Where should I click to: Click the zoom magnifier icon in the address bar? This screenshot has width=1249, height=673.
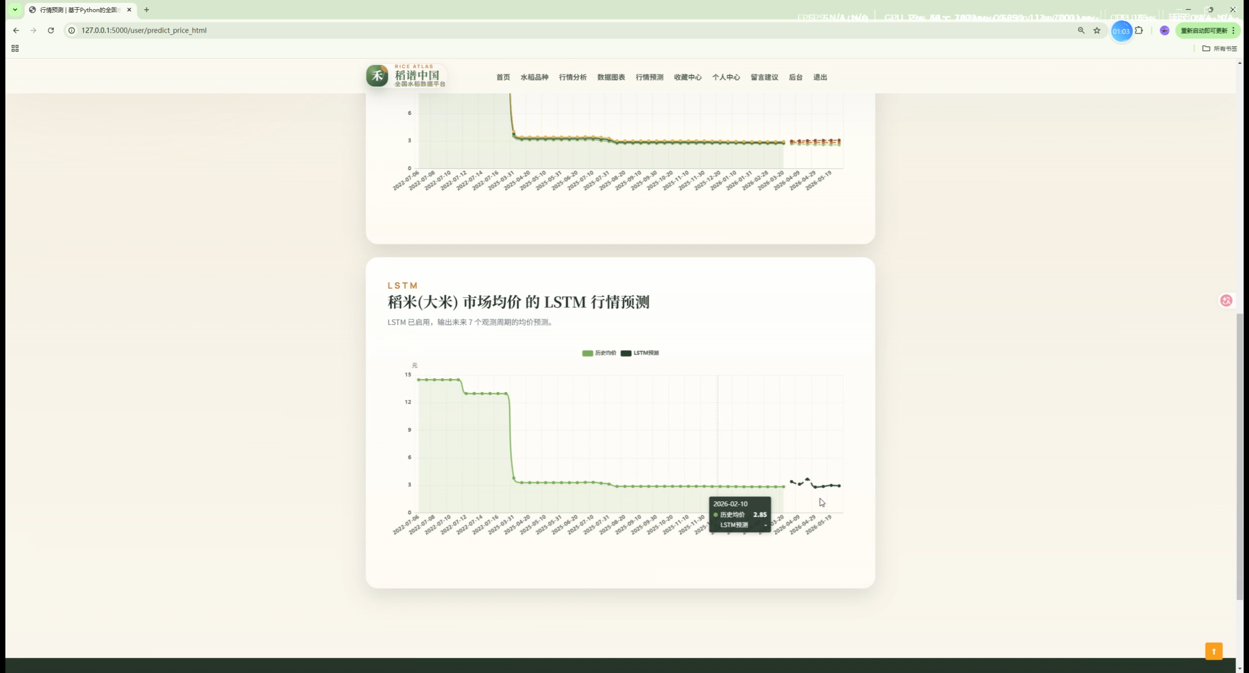1081,30
